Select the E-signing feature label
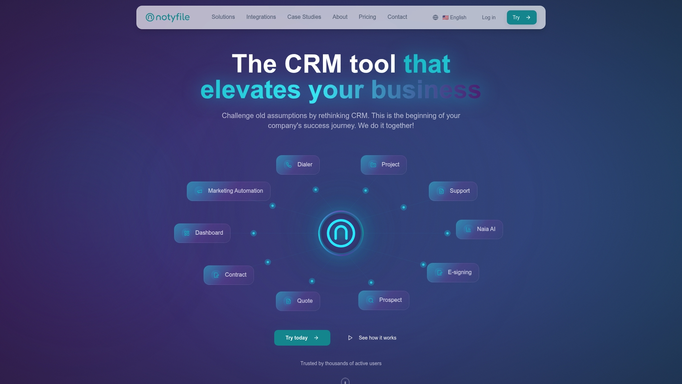This screenshot has width=682, height=384. click(x=460, y=272)
